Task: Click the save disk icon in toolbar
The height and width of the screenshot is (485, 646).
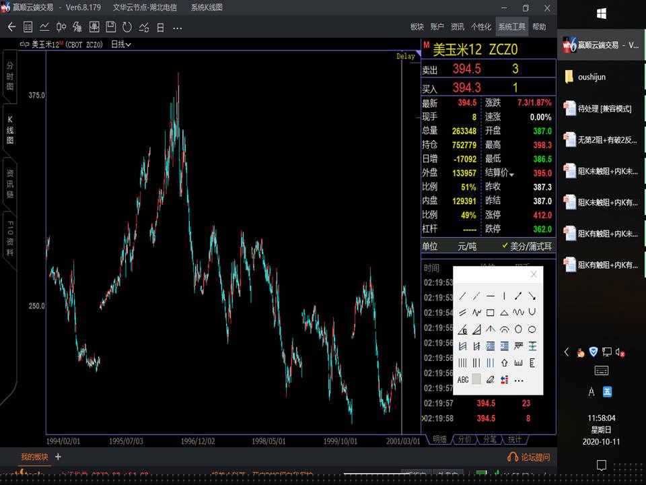Action: [111, 27]
